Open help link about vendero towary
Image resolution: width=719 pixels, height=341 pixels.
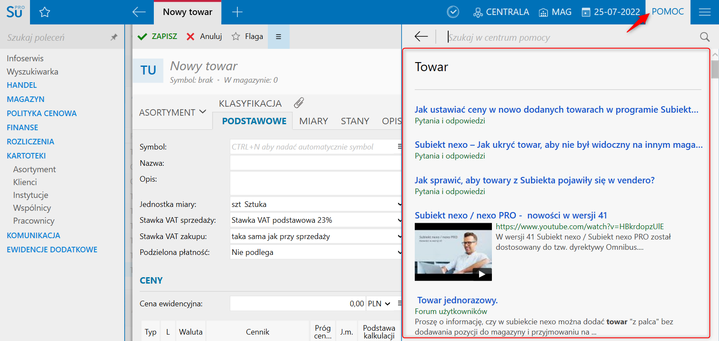(x=535, y=180)
